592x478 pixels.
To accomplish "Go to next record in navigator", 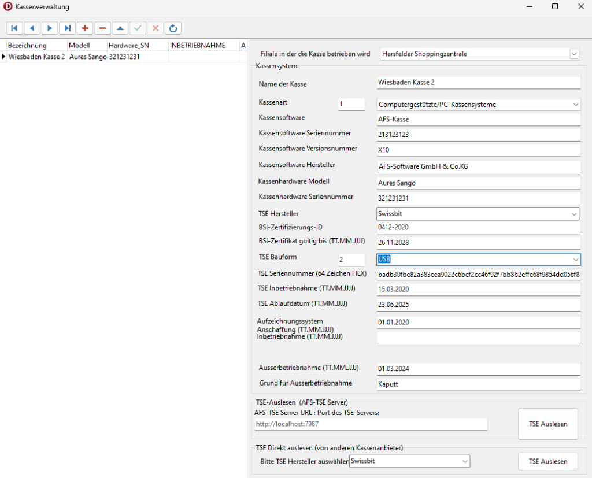I will click(50, 28).
